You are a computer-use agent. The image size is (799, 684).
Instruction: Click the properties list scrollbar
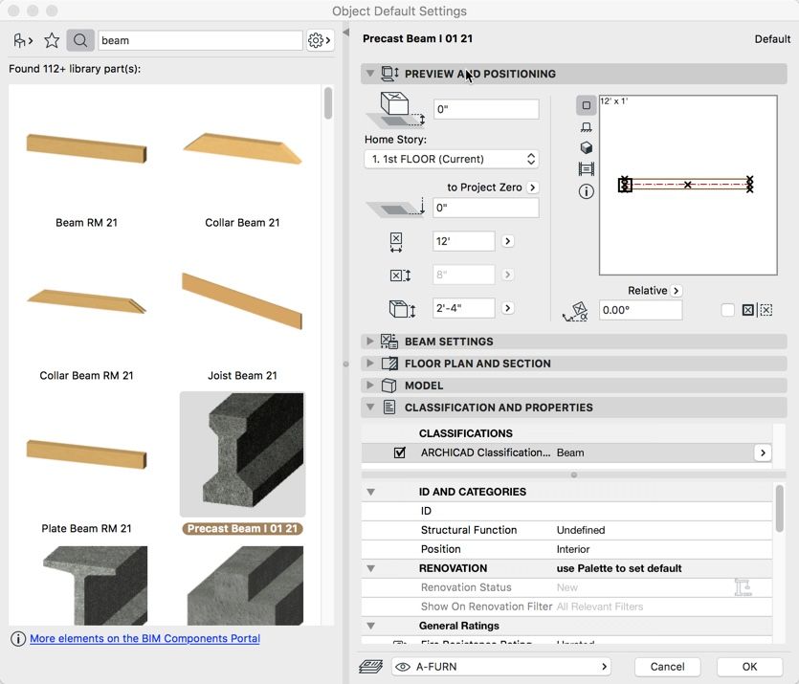[x=779, y=508]
